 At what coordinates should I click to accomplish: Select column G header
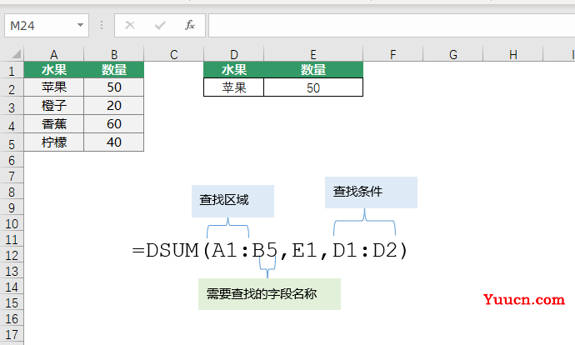point(452,55)
